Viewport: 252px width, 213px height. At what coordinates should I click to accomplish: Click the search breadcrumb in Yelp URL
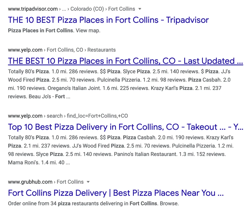coord(55,116)
